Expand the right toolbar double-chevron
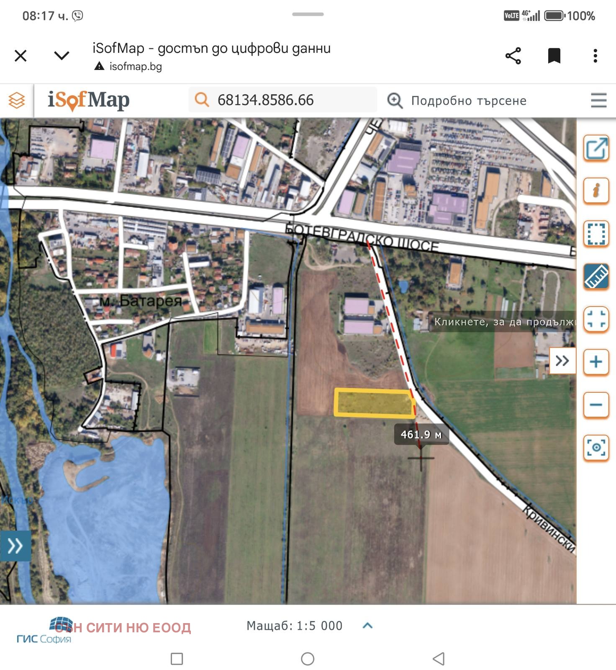616x670 pixels. tap(562, 361)
